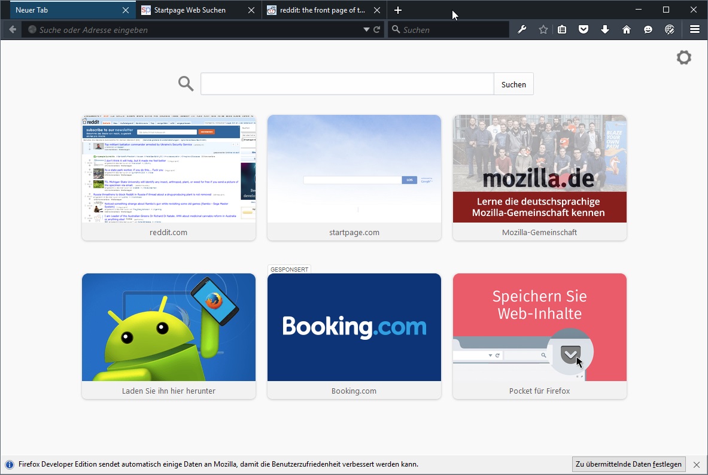Click the magnifier icon beside page search
The image size is (708, 475).
(186, 84)
